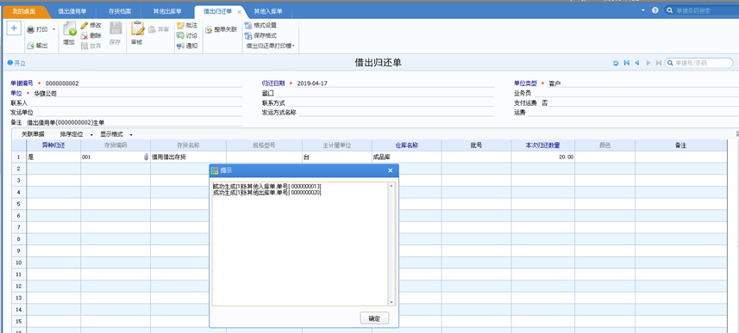Switch to the 存货档案 tab
Screen dimensions: 739x333
tap(120, 11)
